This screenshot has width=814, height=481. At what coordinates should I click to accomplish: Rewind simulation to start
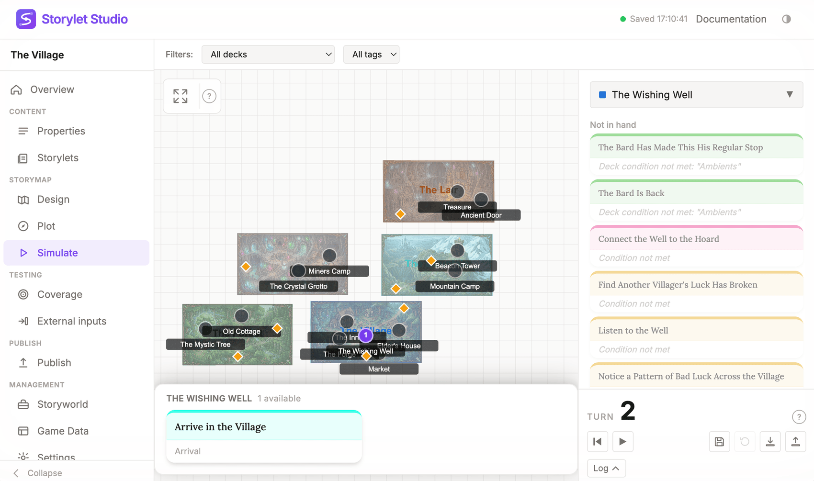pos(598,441)
